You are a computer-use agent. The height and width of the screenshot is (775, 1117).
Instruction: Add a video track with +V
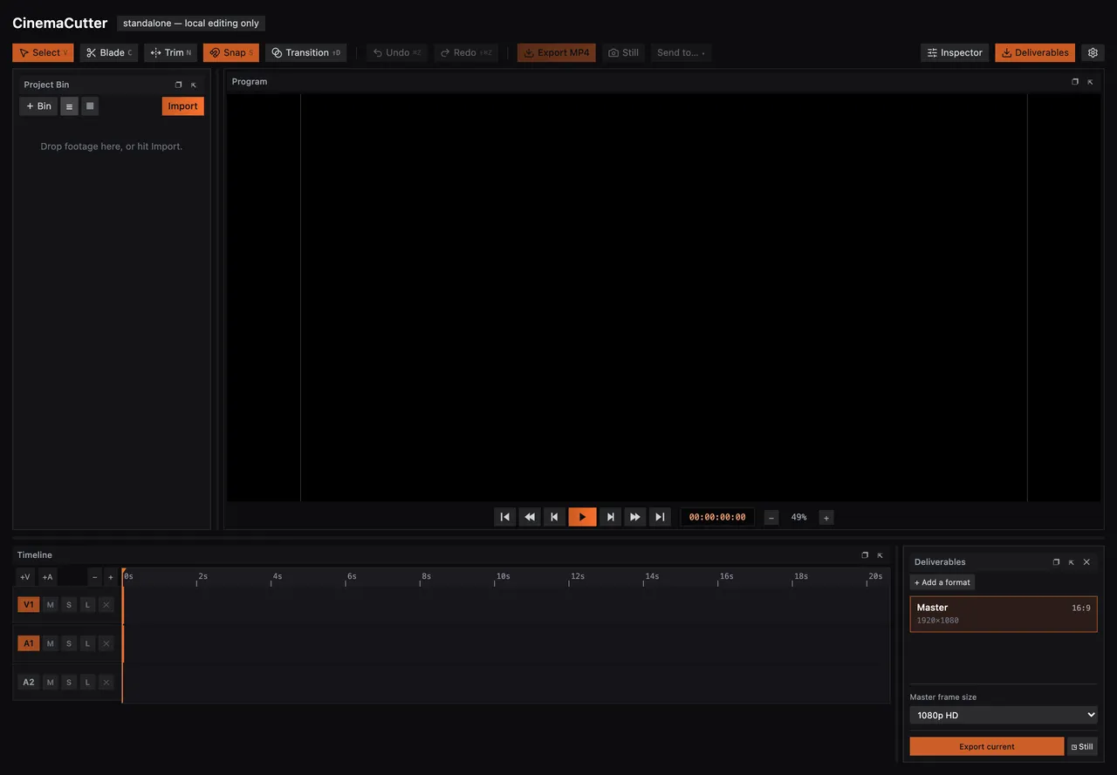[x=25, y=577]
